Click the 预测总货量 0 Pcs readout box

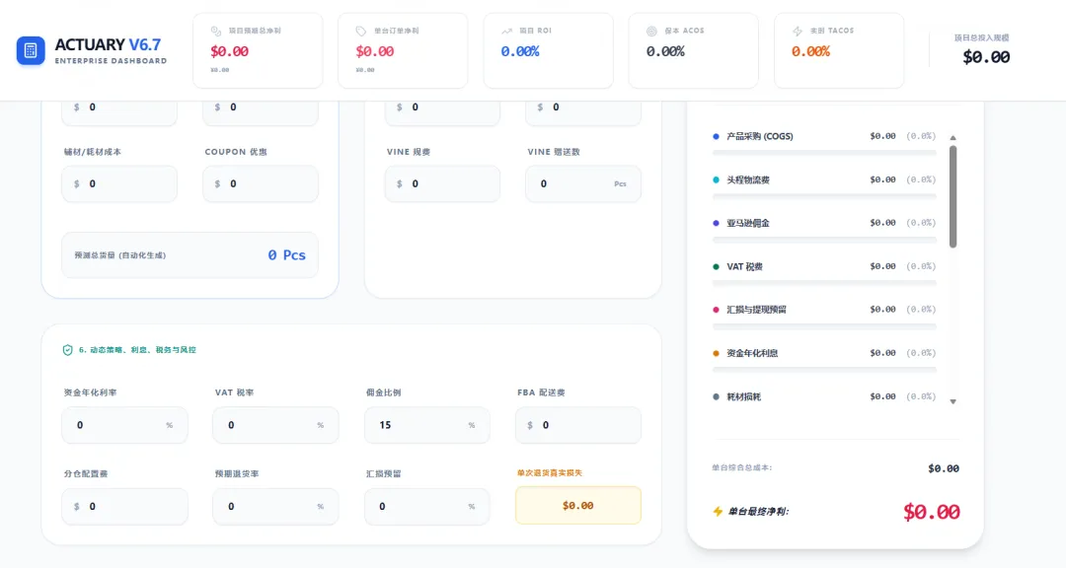pos(190,254)
